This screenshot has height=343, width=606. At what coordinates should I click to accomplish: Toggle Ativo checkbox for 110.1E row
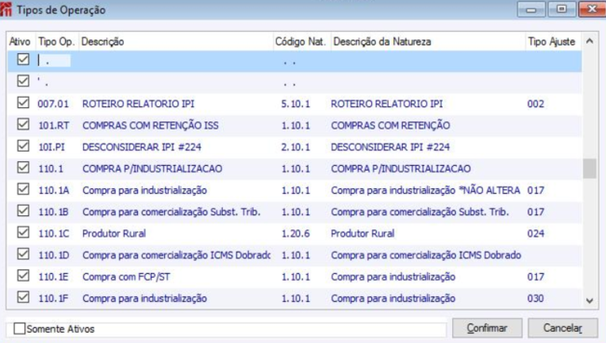(23, 276)
